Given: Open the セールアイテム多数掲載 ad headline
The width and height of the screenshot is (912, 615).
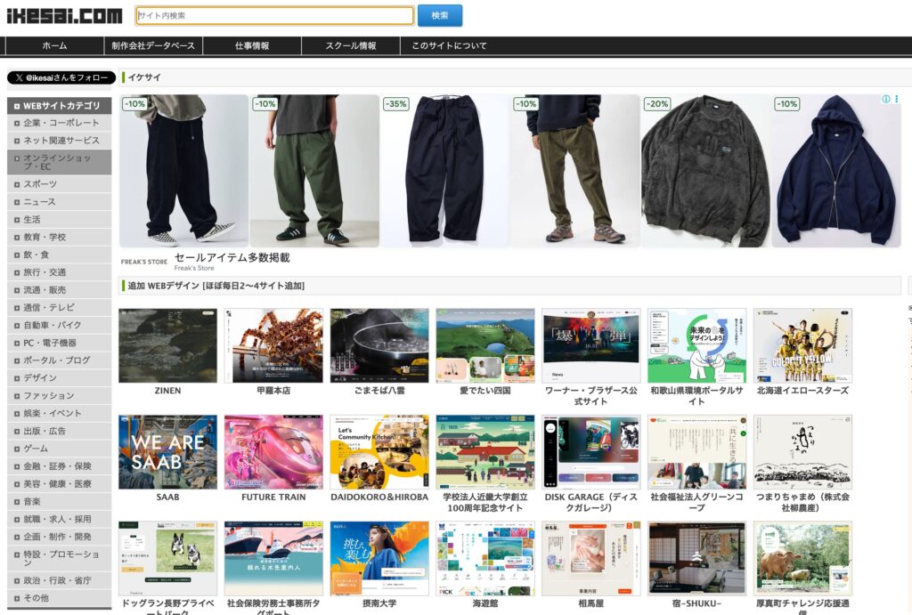Looking at the screenshot, I should (x=232, y=257).
